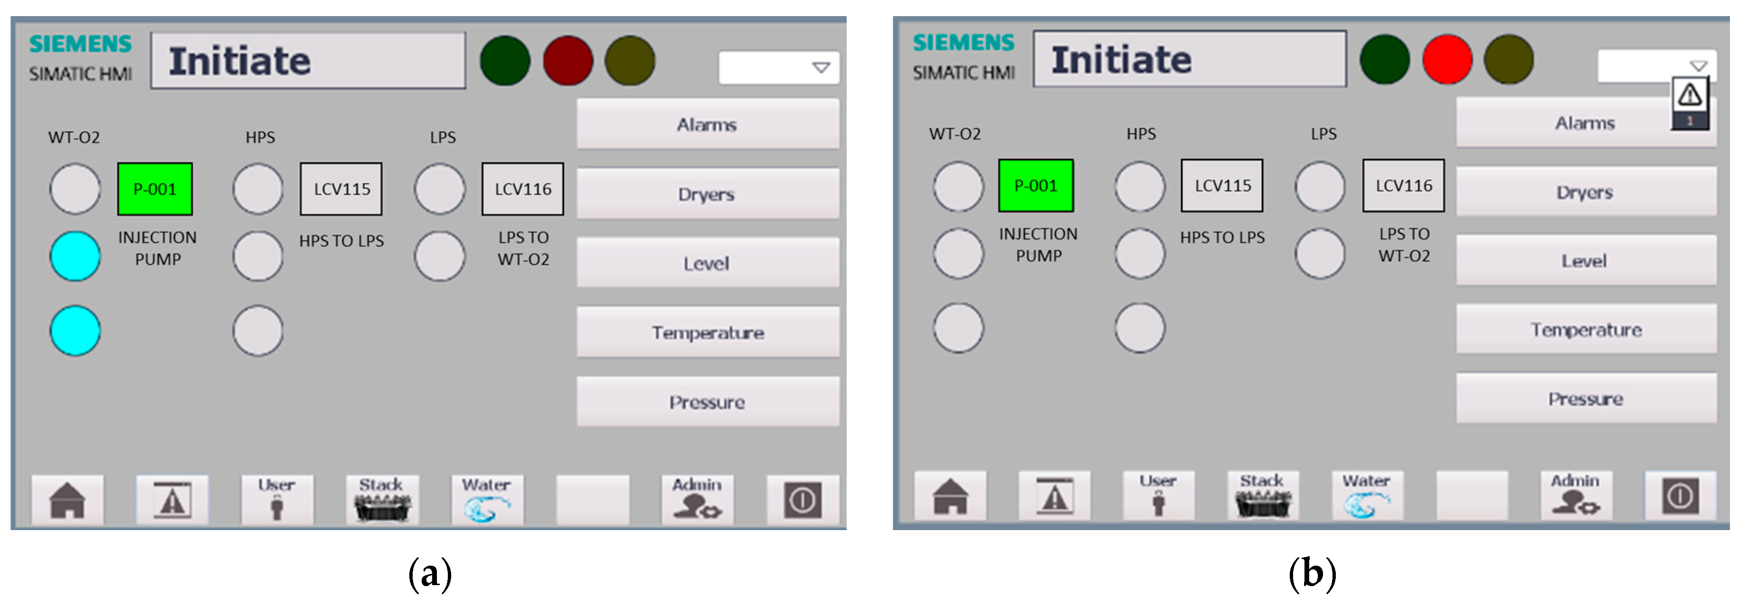Toggle the LCV116 valve button in panel (b)
The image size is (1748, 606).
coord(1403,186)
